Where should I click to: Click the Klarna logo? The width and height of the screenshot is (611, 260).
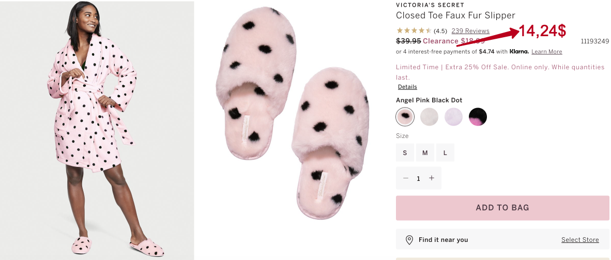[x=518, y=52]
